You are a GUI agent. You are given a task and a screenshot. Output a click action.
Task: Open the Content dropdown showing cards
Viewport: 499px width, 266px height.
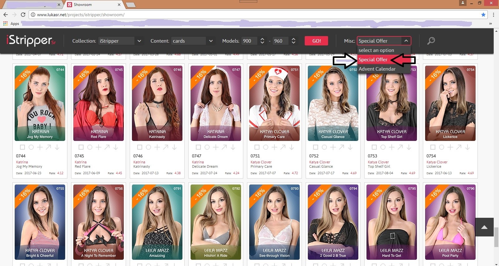[193, 41]
